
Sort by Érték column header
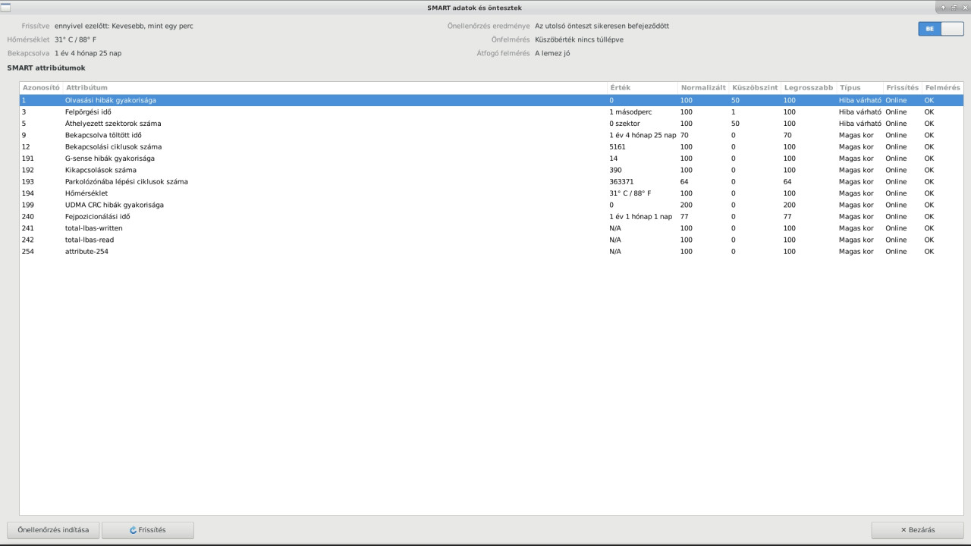[643, 88]
